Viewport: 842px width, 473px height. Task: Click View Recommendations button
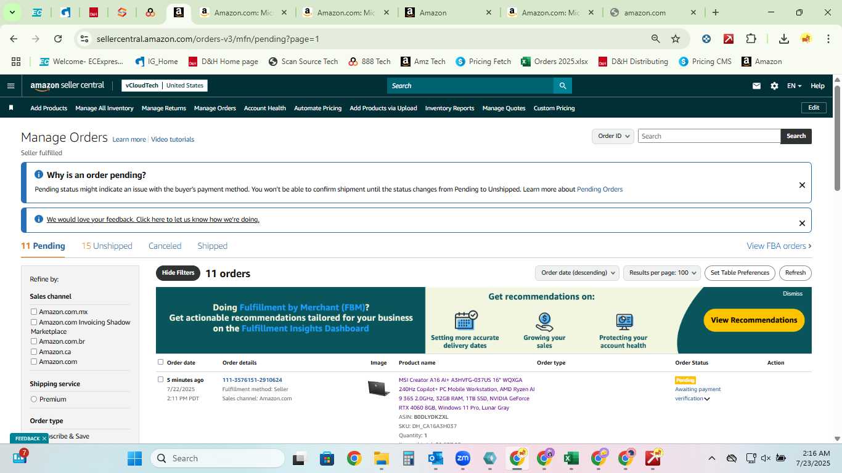click(x=753, y=320)
